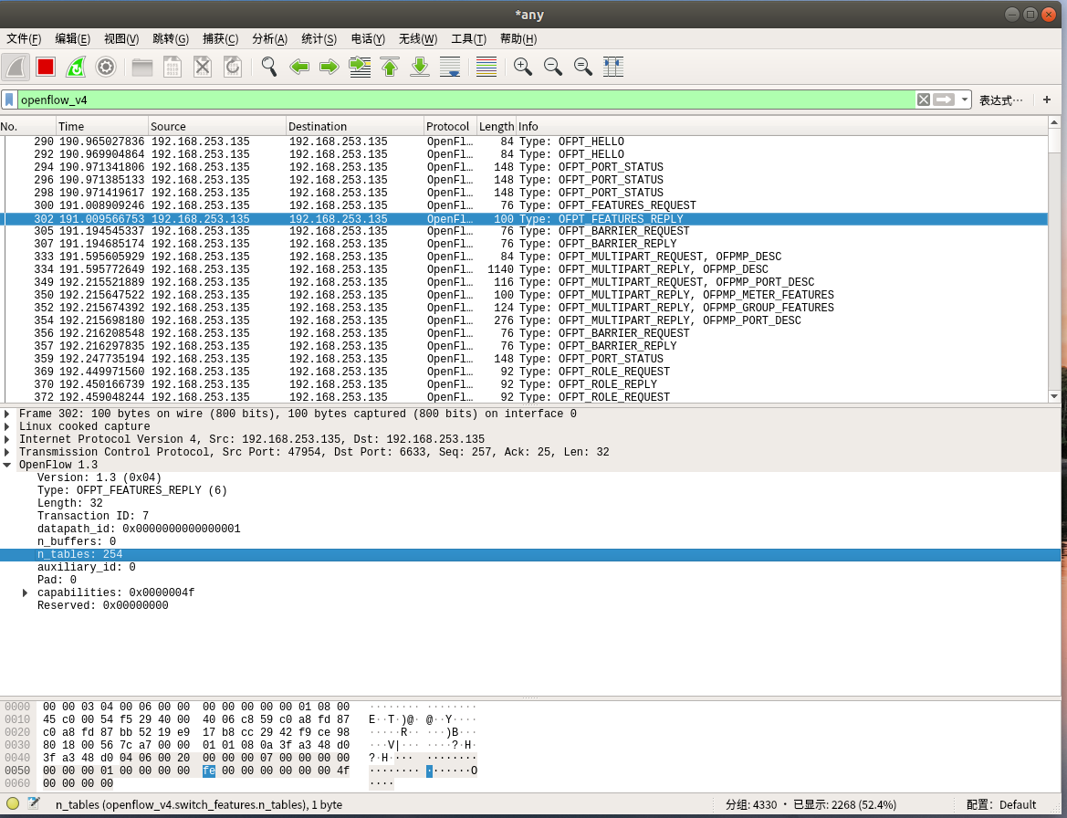Zoom out the packet text
The height and width of the screenshot is (818, 1067).
point(552,67)
